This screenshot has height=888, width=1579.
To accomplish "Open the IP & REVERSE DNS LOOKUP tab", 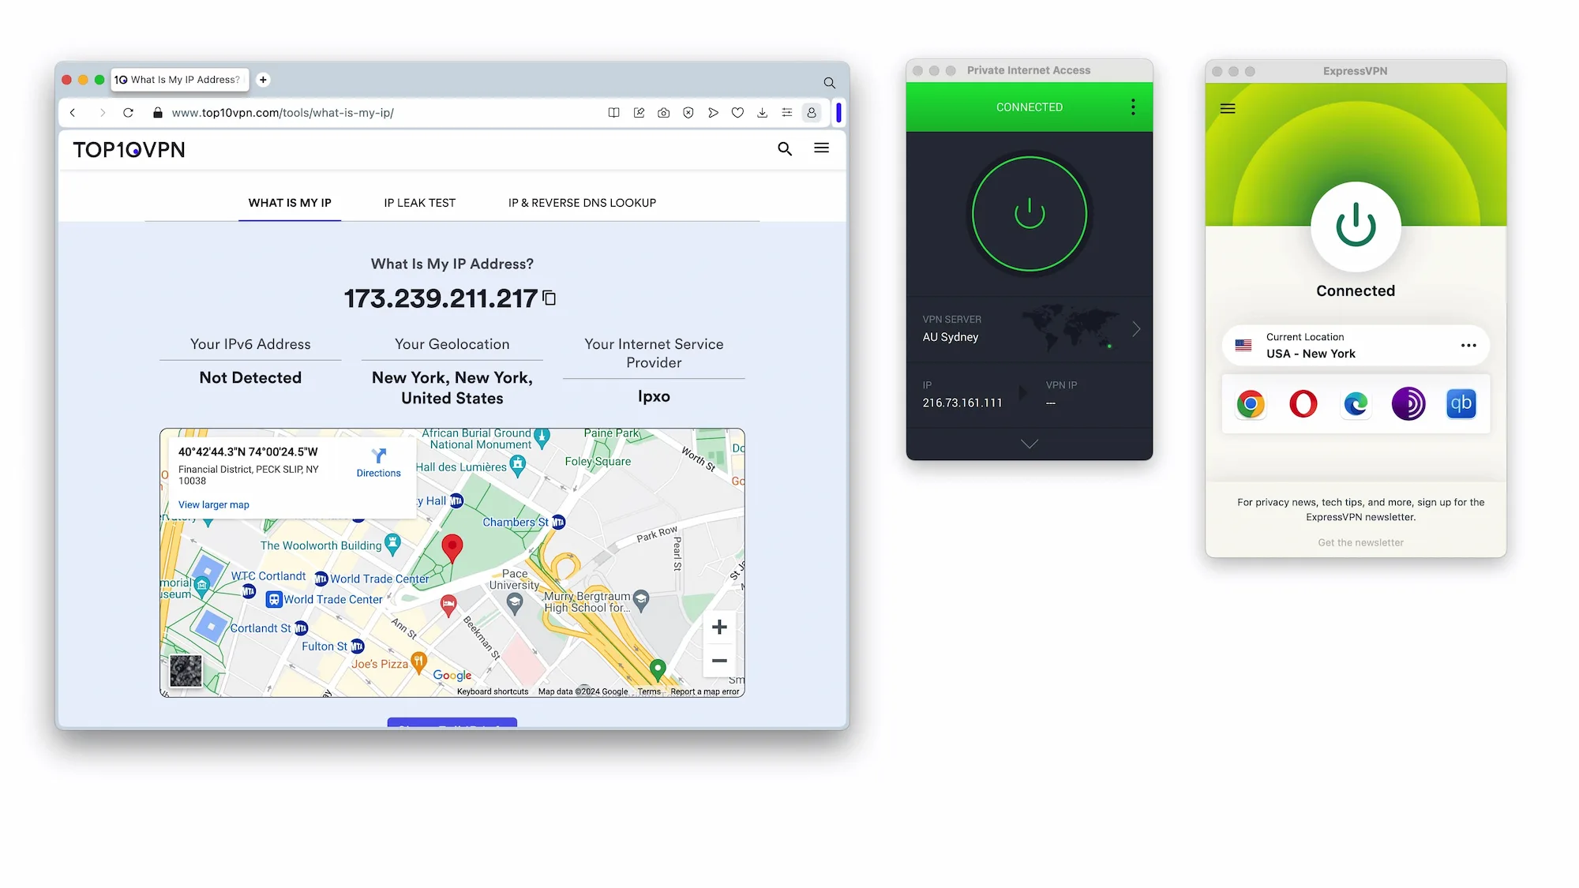I will (x=581, y=202).
